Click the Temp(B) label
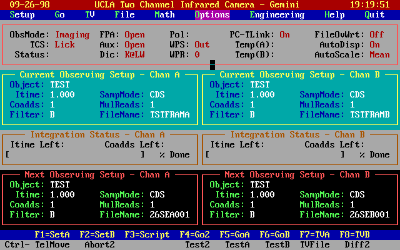Image resolution: width=400 pixels, height=250 pixels. click(x=254, y=54)
